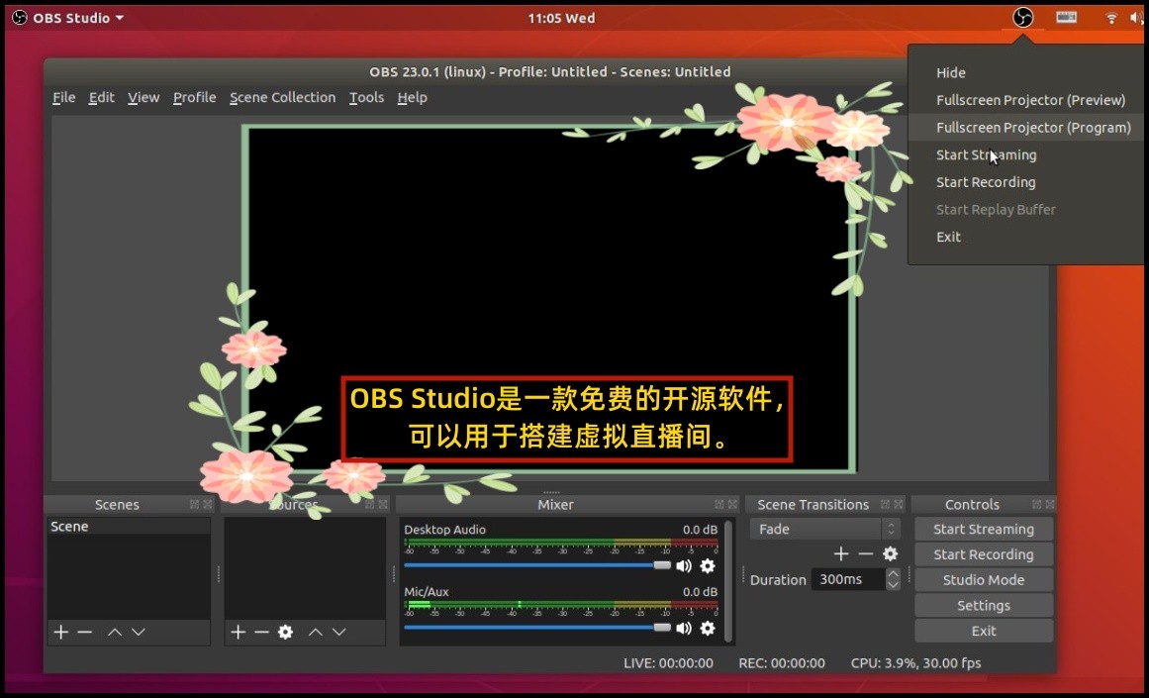Increase Duration using the stepper arrow
Viewport: 1149px width, 698px height.
892,574
